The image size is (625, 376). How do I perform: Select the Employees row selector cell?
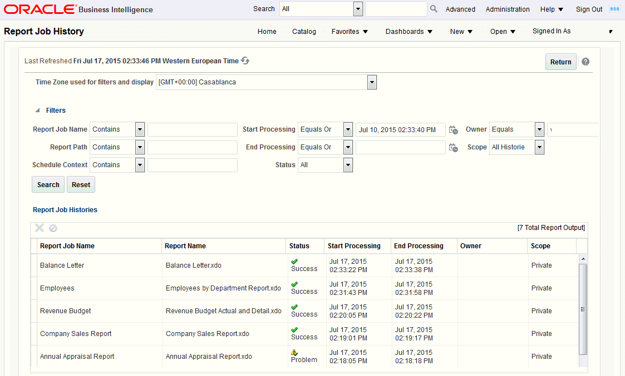click(x=33, y=288)
